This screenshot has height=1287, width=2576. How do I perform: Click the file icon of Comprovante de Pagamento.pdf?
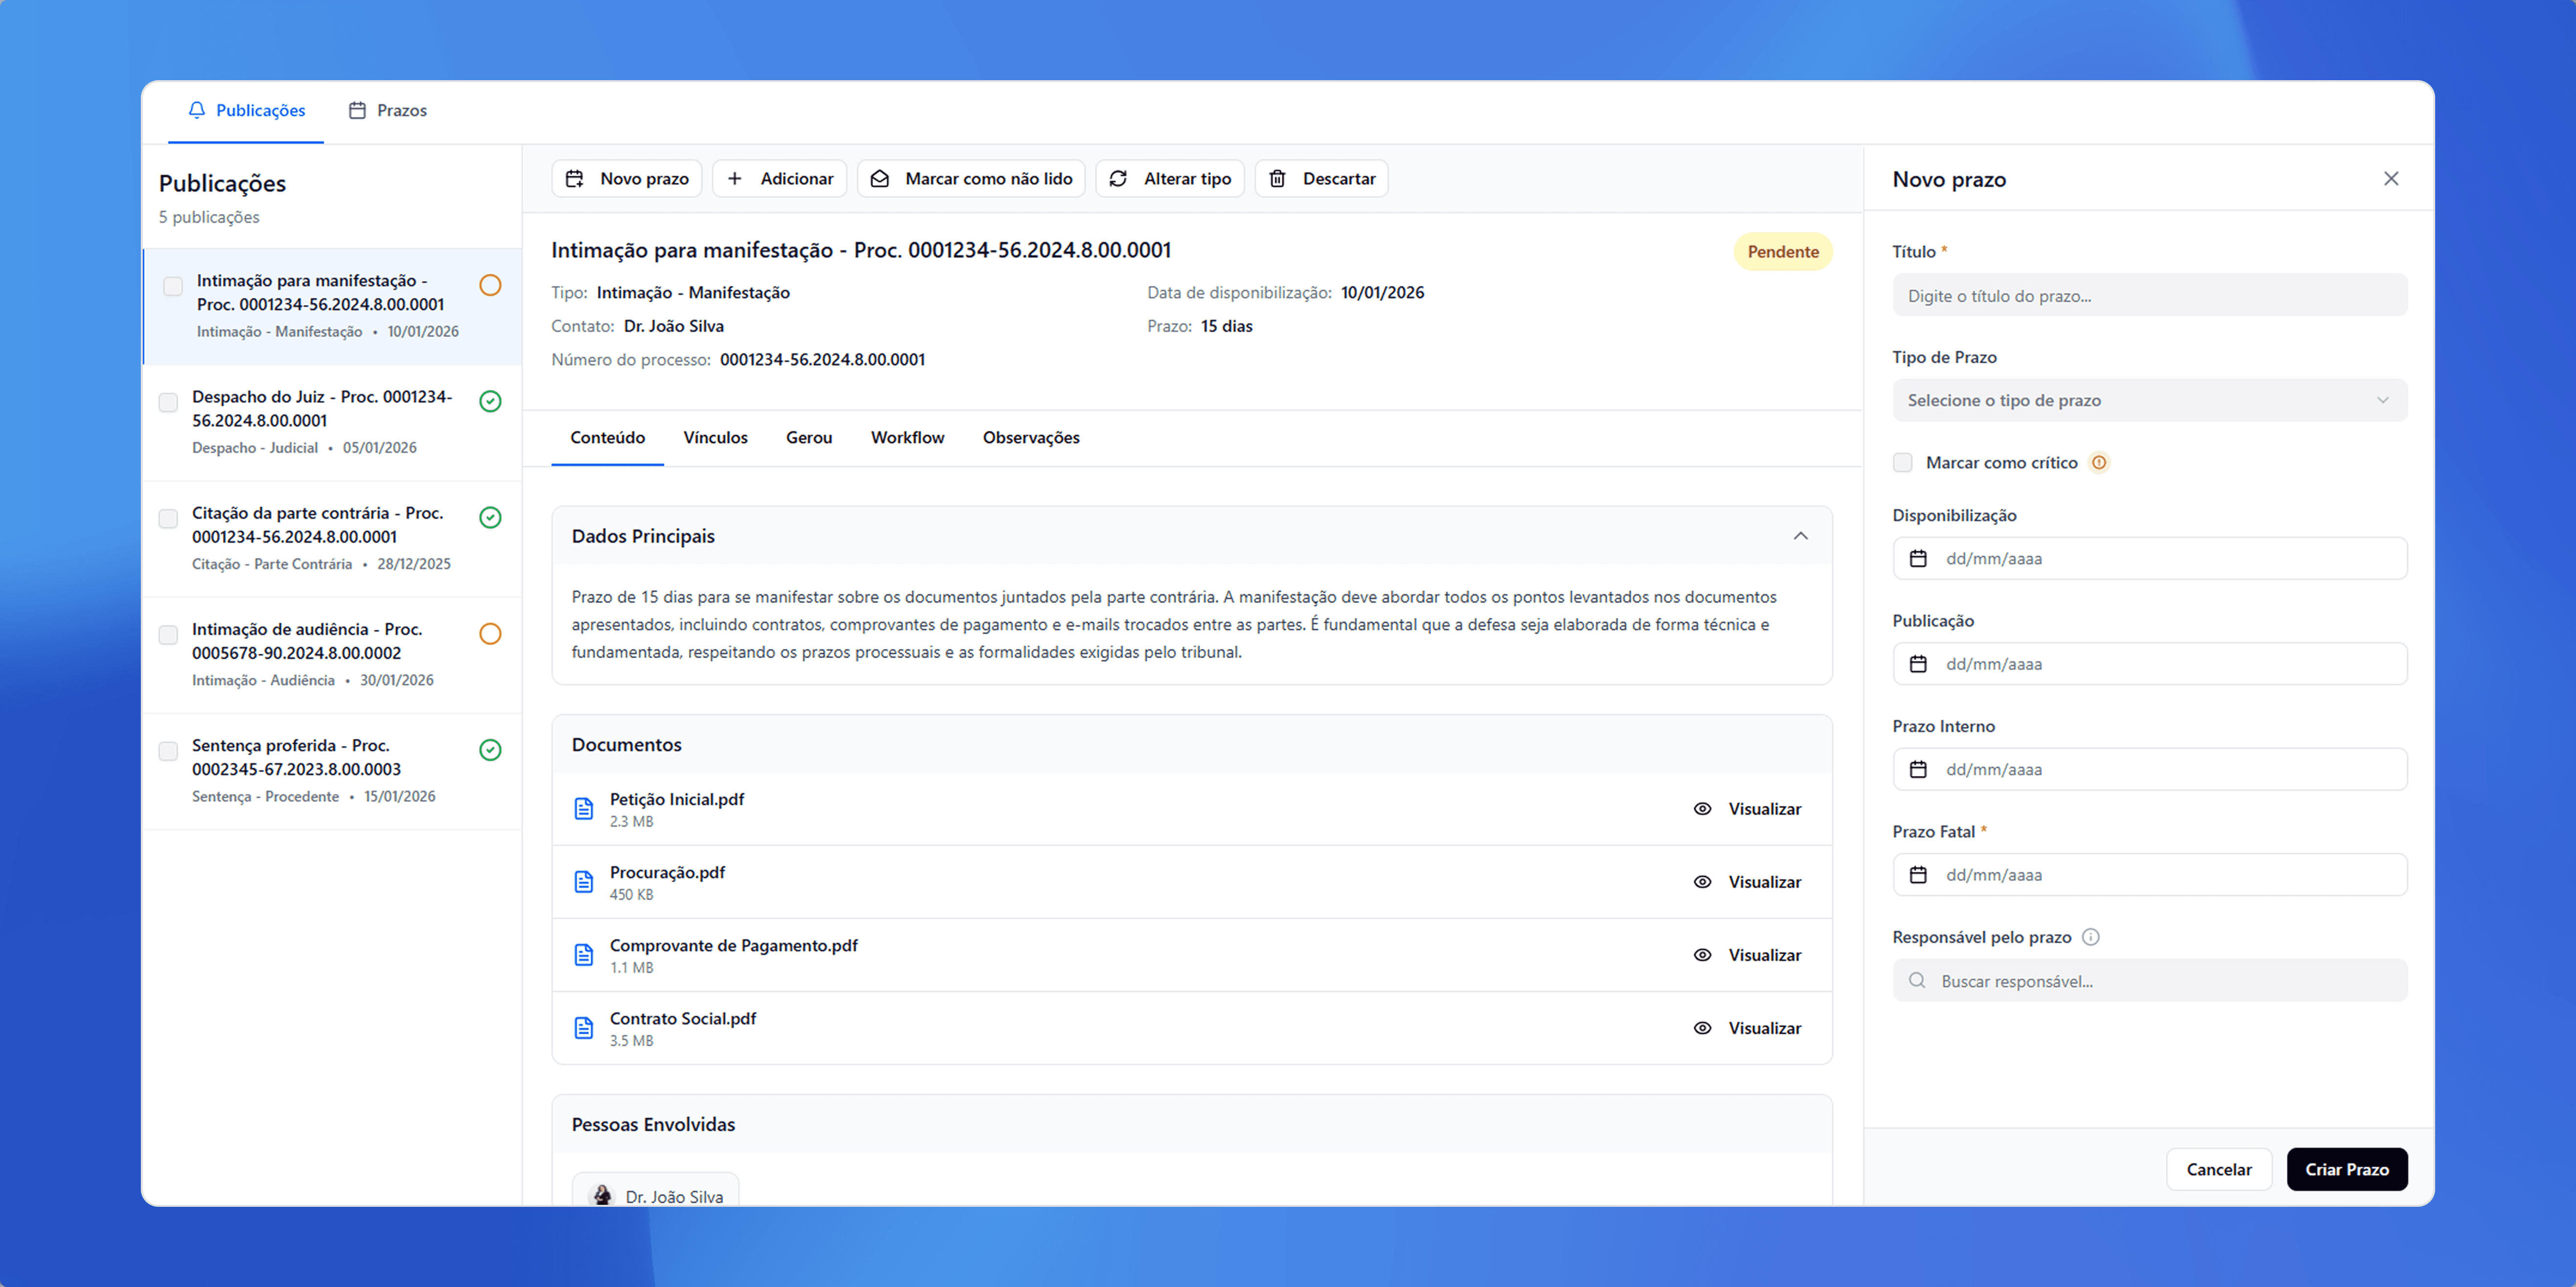click(x=584, y=955)
